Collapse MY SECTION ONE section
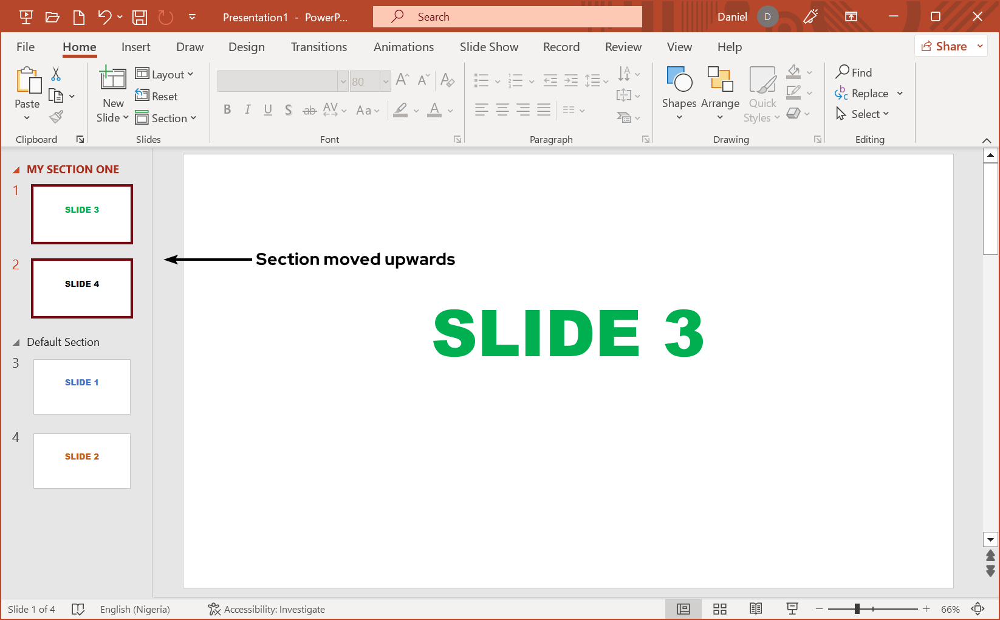1000x620 pixels. (x=16, y=170)
